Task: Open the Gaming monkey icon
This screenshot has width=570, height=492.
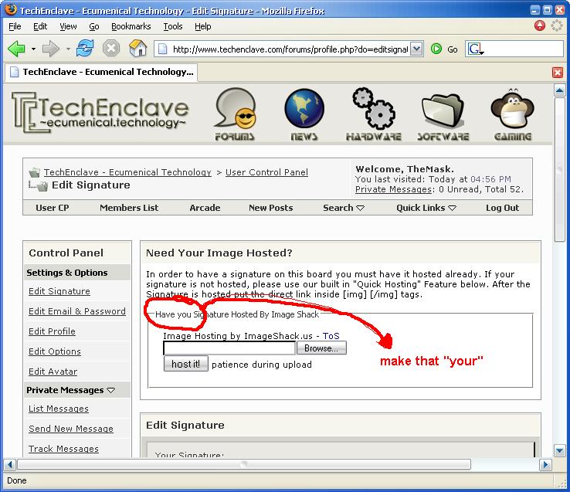Action: coord(513,114)
